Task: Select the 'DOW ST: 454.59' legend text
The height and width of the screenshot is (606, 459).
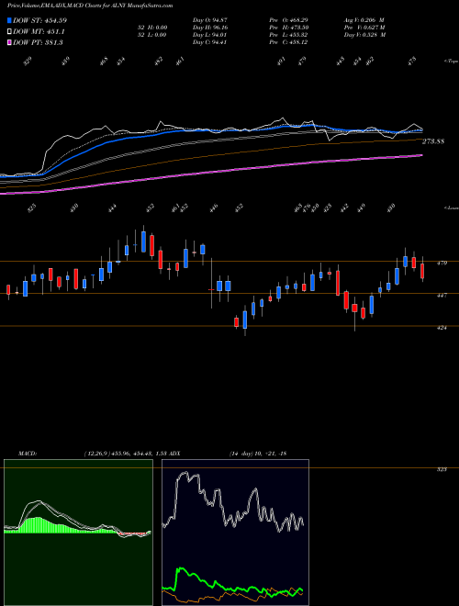Action: 39,20
